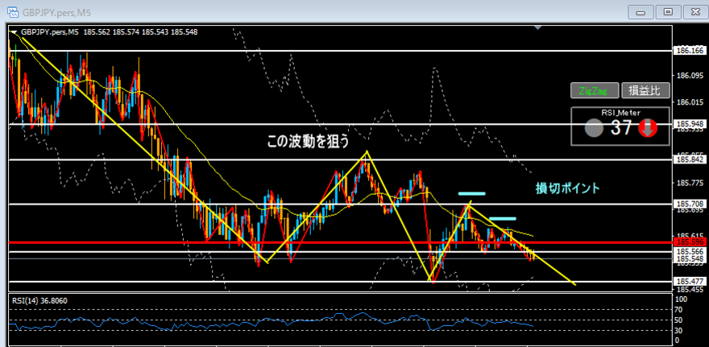The width and height of the screenshot is (709, 347).
Task: Click the RSI_Meter value 37
Action: [x=620, y=128]
